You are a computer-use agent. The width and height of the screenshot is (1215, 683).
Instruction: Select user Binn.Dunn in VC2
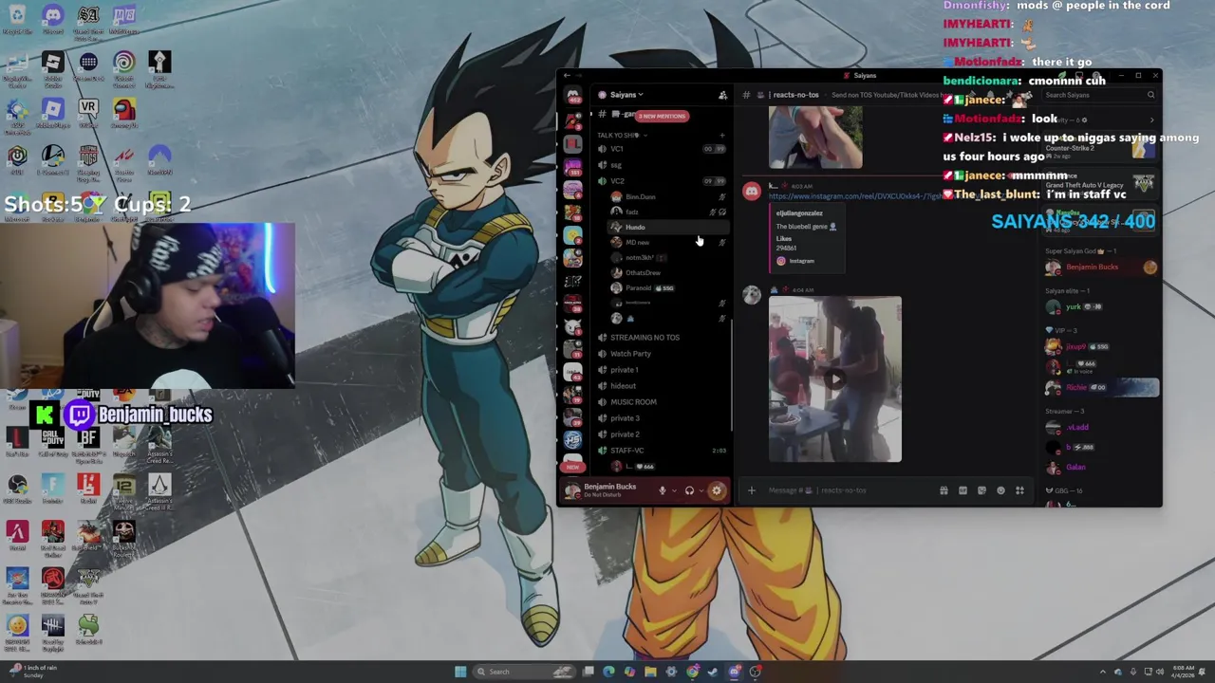coord(640,196)
